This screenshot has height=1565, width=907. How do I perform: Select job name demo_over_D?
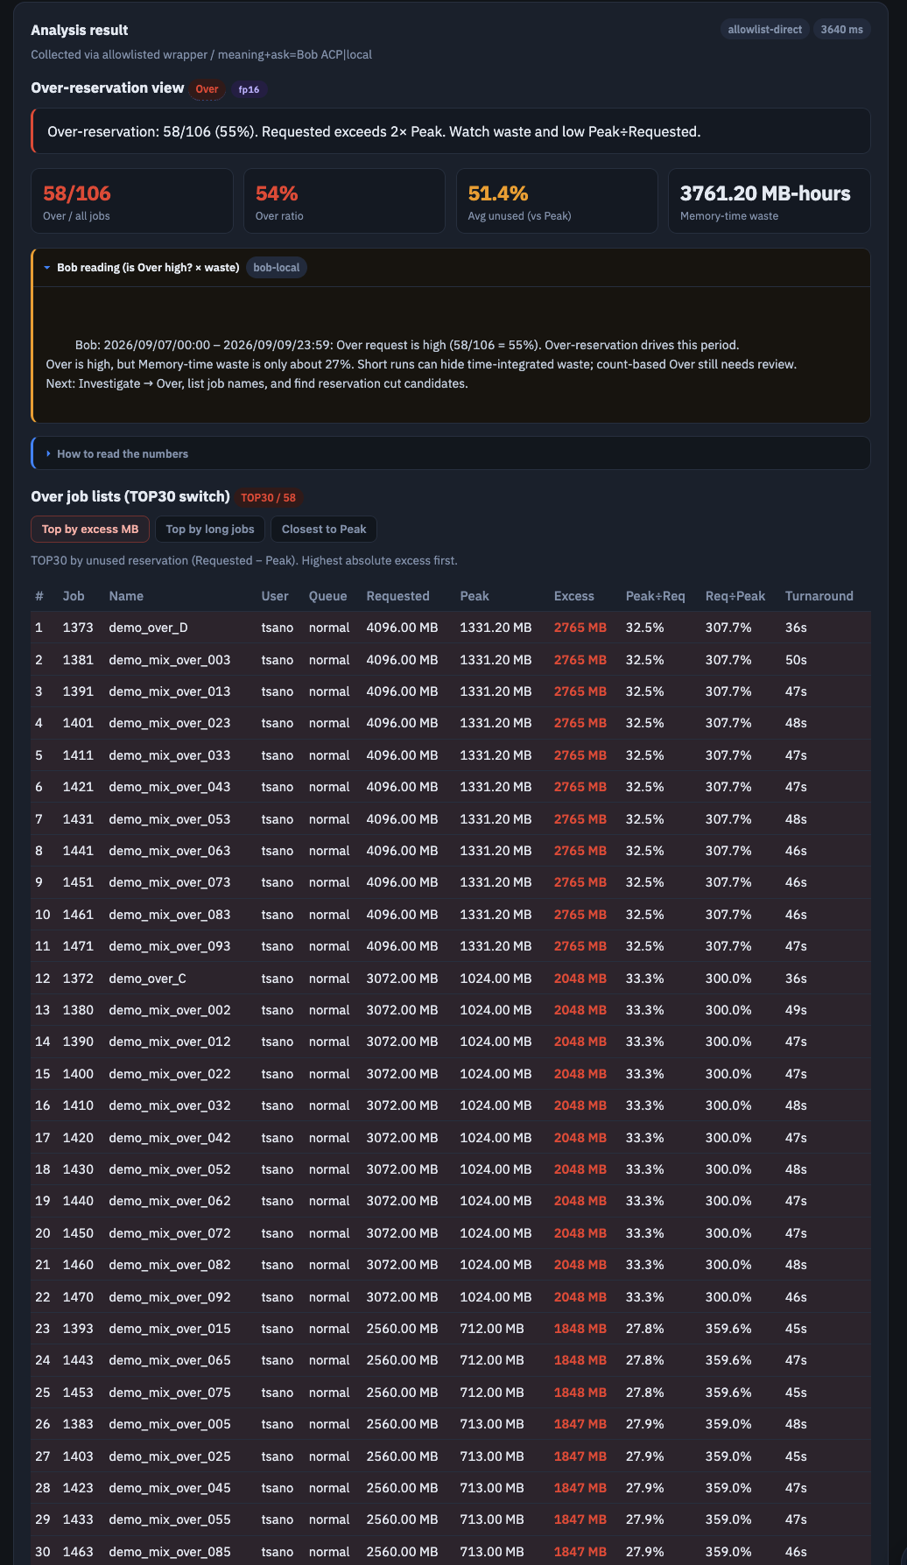point(148,628)
